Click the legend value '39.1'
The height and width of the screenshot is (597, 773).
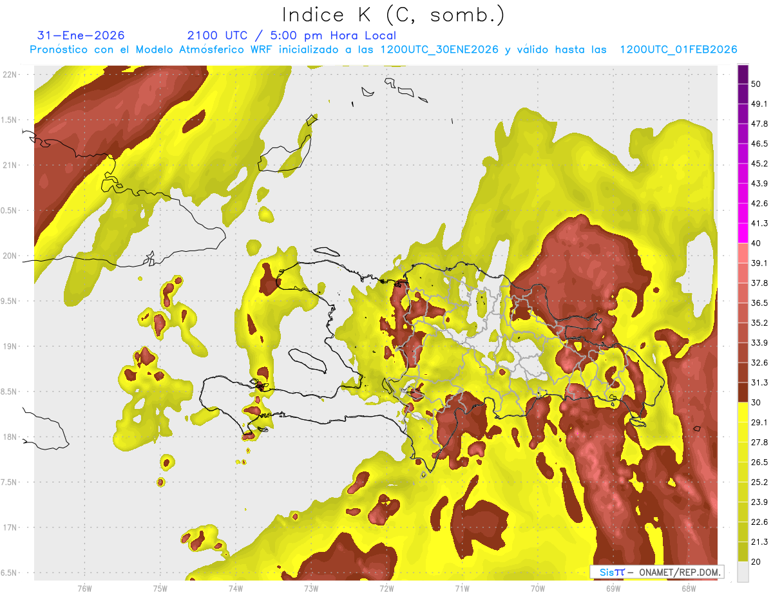[759, 263]
